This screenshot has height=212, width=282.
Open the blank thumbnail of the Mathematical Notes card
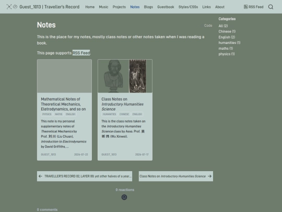click(x=64, y=76)
